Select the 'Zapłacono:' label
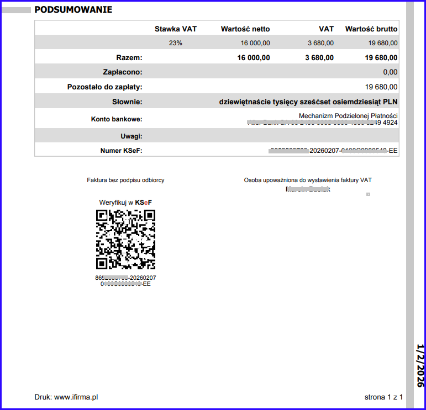Screen dimensions: 426x410 tap(123, 72)
